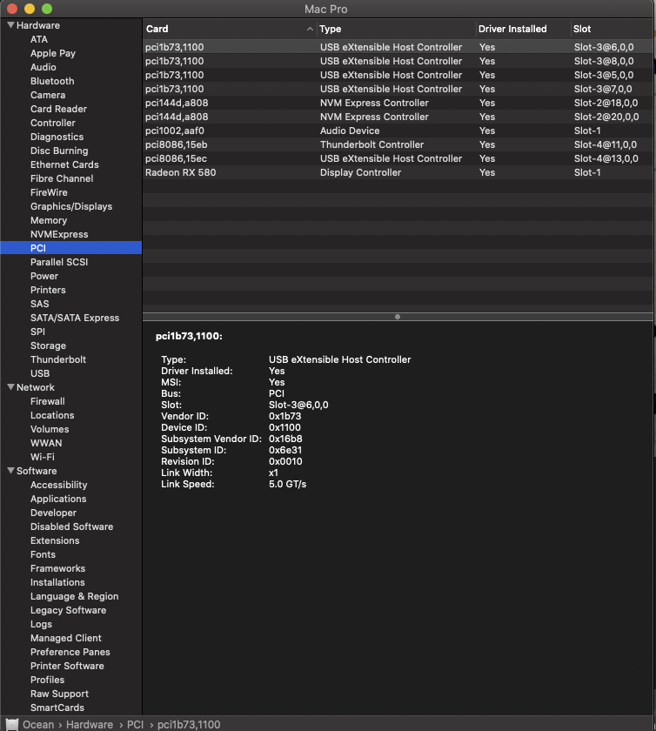Click the computer icon in path bar

point(12,724)
